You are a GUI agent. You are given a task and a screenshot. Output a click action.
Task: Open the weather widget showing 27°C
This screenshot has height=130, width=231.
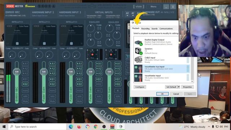(x=192, y=127)
